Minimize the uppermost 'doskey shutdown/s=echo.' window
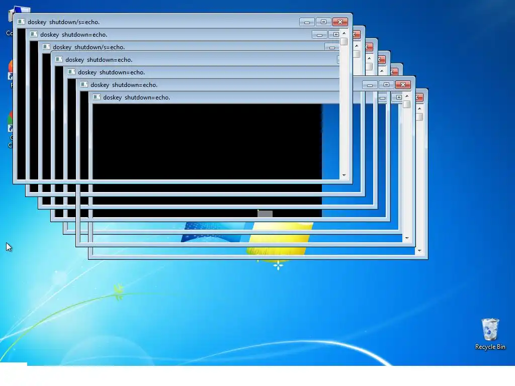The image size is (515, 386). click(307, 22)
